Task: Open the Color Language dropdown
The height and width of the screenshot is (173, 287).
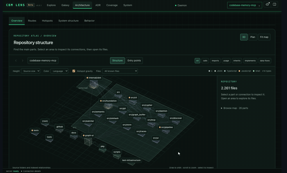Action: tap(59, 71)
